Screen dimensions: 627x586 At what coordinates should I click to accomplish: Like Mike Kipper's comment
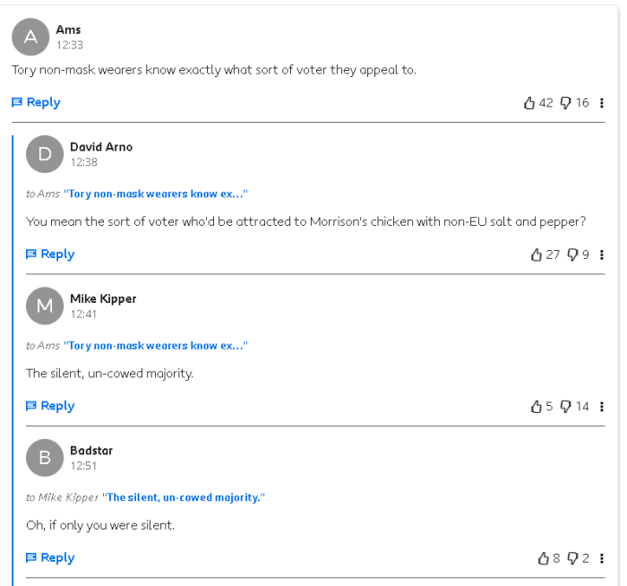537,407
